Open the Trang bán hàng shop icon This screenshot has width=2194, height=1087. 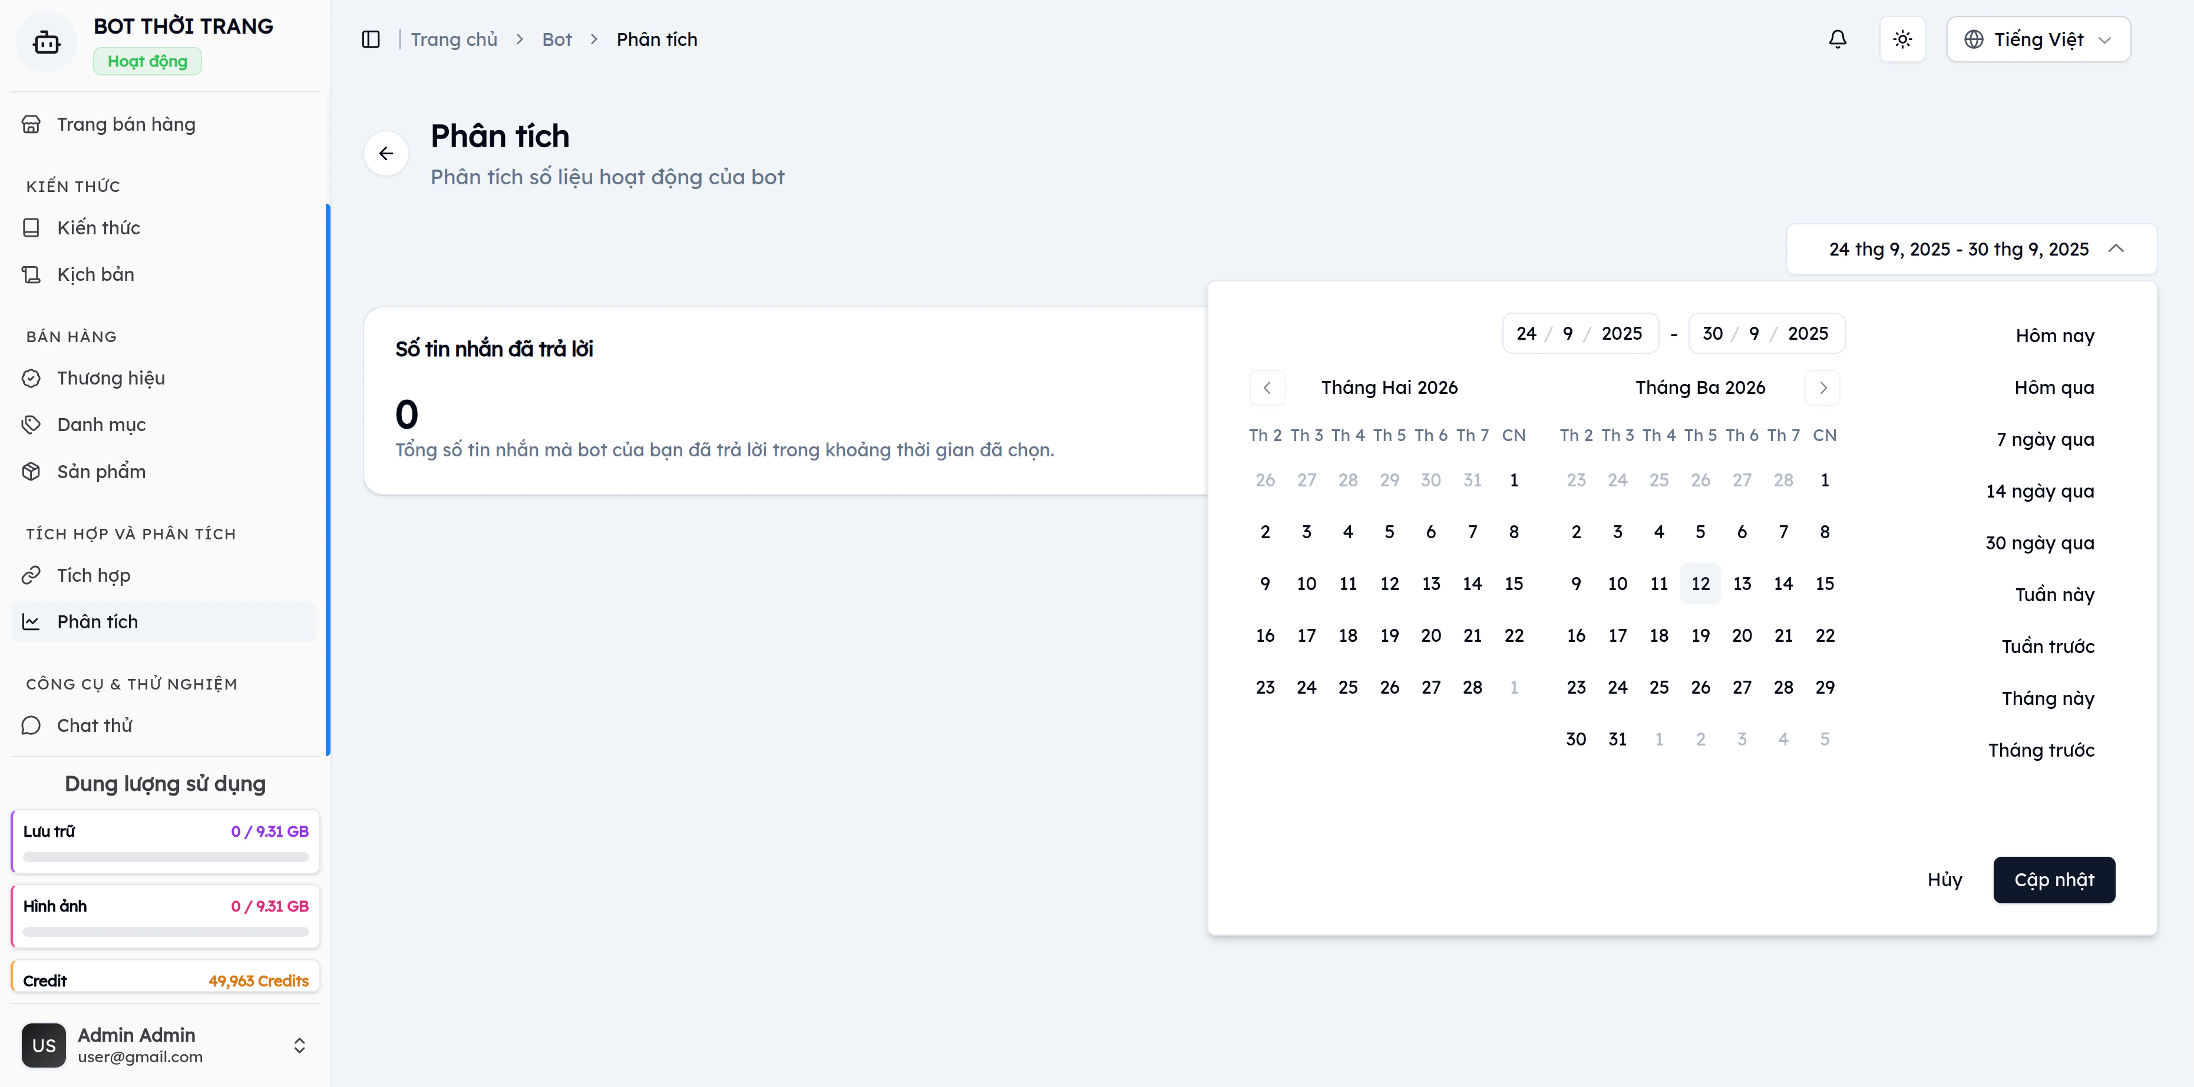31,124
